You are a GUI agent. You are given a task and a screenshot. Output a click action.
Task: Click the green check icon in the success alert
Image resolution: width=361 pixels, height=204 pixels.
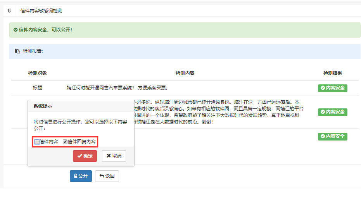click(15, 30)
